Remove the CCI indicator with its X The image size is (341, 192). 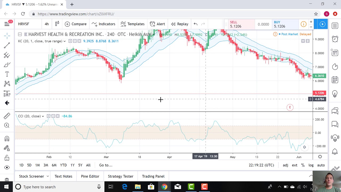[58, 116]
